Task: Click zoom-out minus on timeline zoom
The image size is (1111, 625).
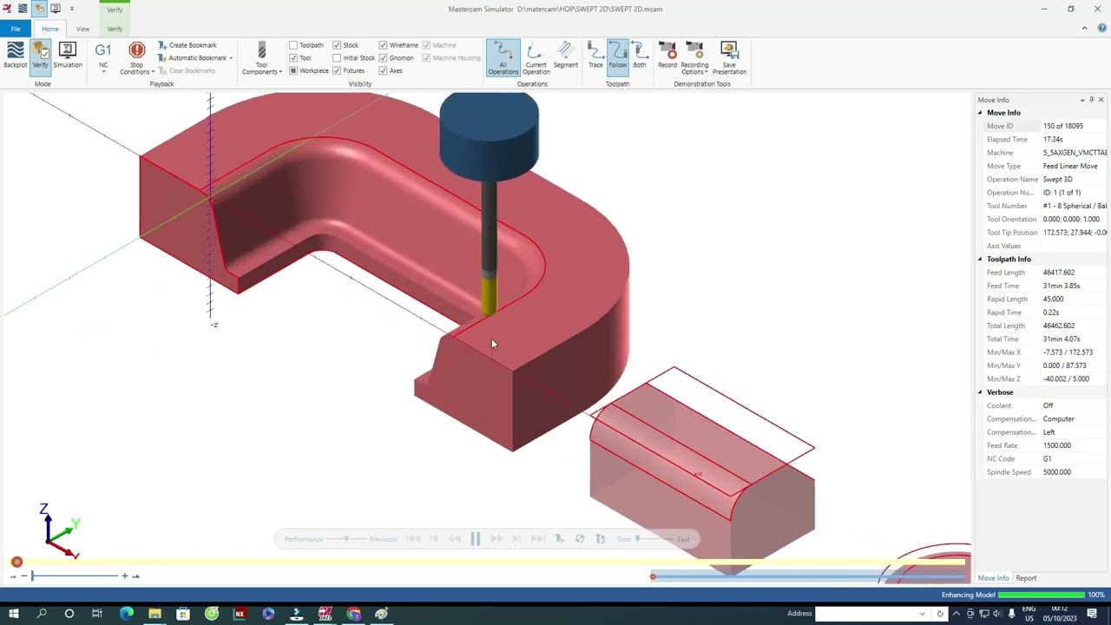Action: tap(23, 576)
